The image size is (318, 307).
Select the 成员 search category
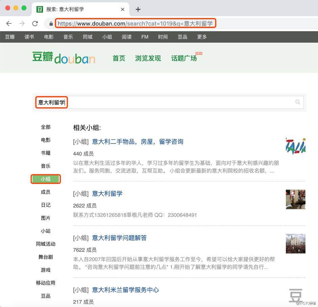coord(46,192)
